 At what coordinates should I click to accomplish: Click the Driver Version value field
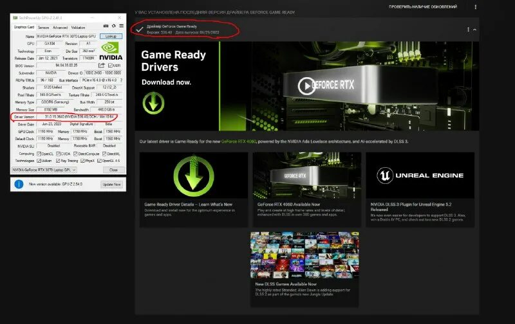pos(79,117)
